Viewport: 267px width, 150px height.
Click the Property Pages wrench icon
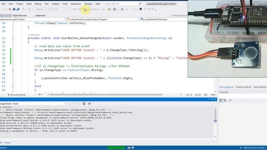pyautogui.click(x=230, y=100)
